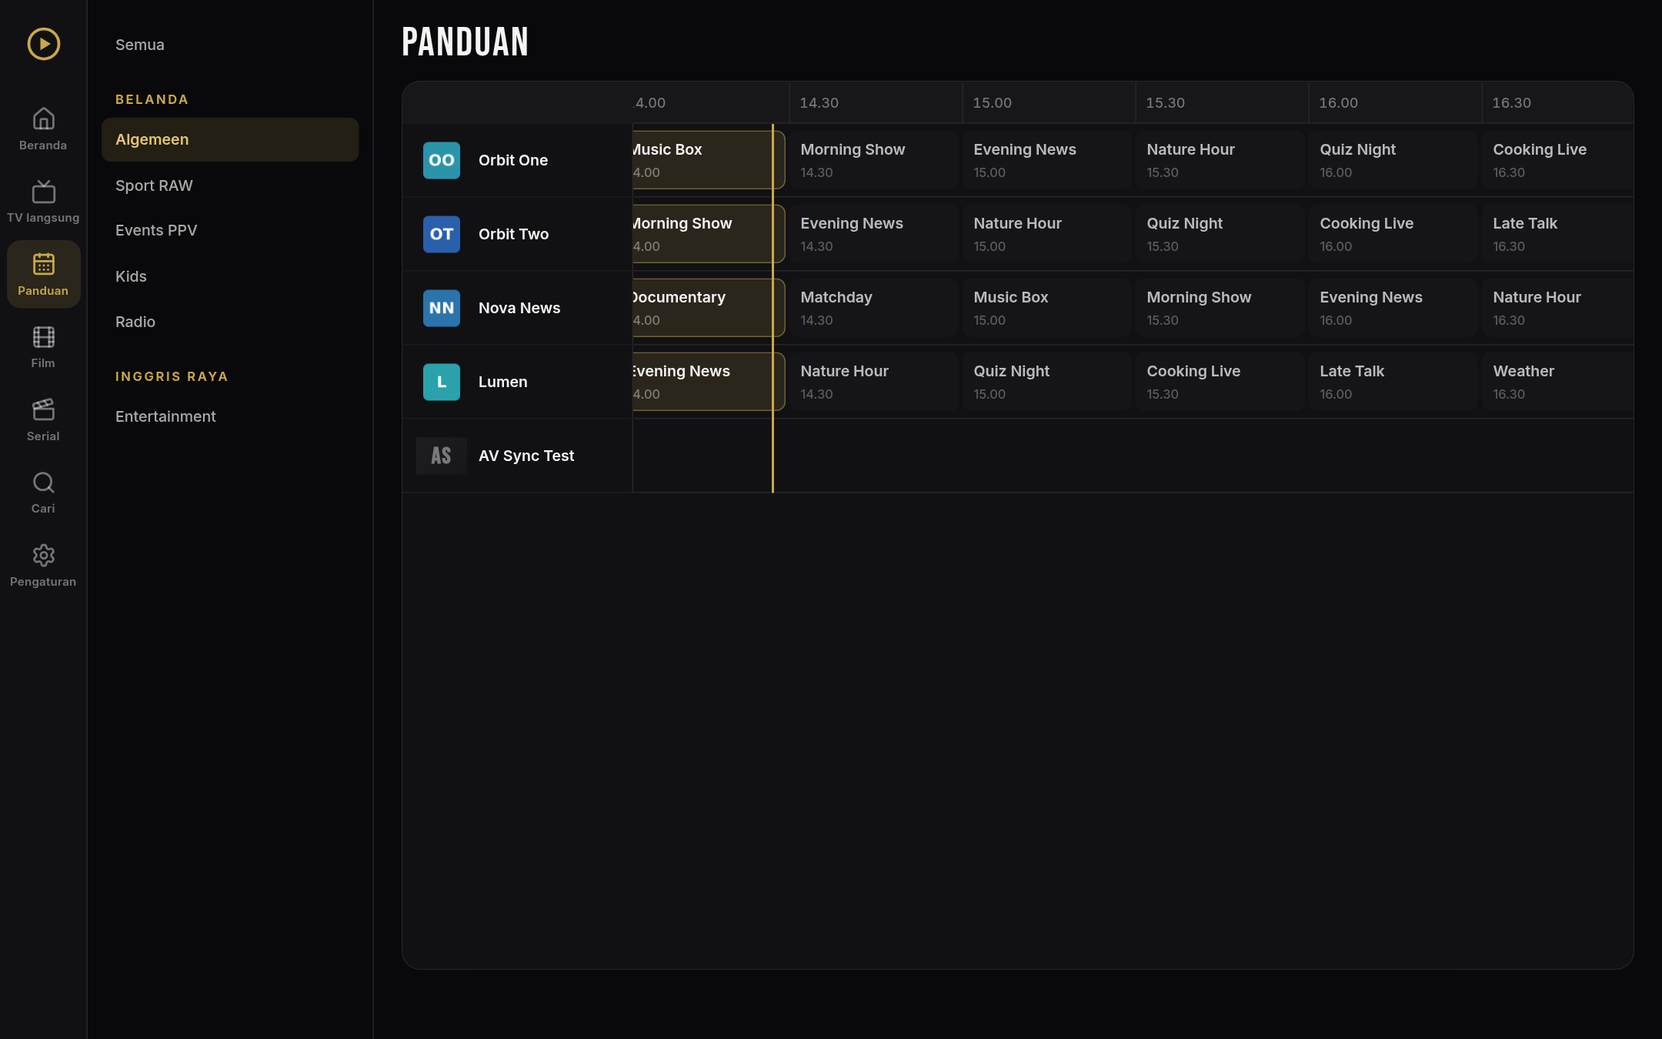1662x1039 pixels.
Task: Select Nova News channel name
Action: [519, 308]
